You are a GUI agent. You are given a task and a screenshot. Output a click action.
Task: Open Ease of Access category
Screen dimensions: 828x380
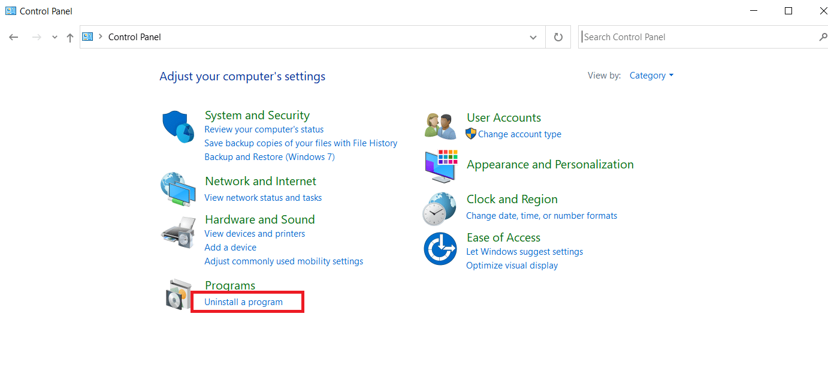pos(503,237)
